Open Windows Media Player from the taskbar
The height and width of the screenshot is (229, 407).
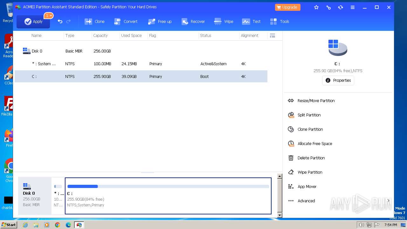click(47, 225)
